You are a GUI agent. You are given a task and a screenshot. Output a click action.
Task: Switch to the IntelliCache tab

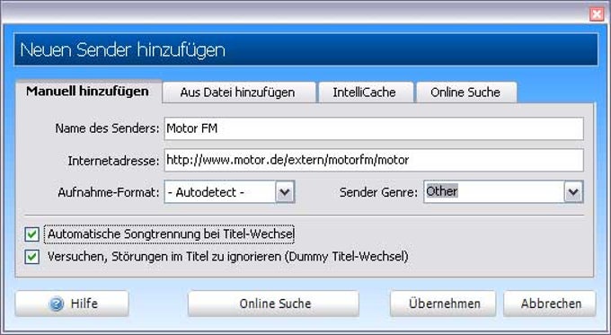[366, 93]
